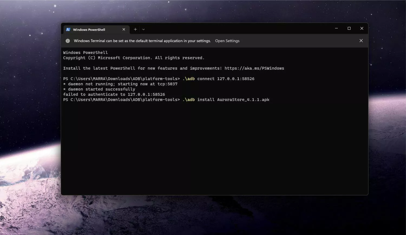Maximize the Windows Terminal window
406x235 pixels.
point(349,28)
